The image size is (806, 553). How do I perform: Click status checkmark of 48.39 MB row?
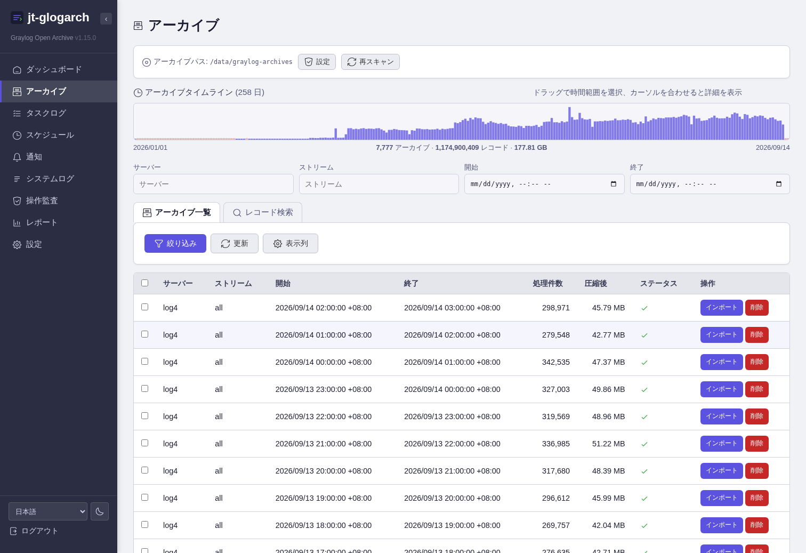(644, 471)
